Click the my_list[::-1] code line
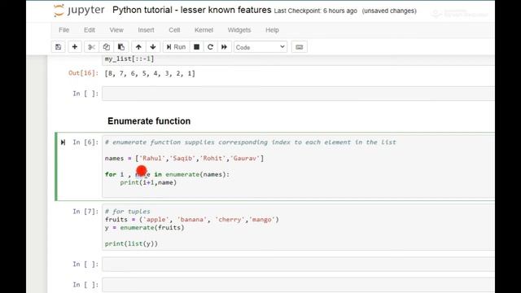The image size is (521, 293). (129, 59)
